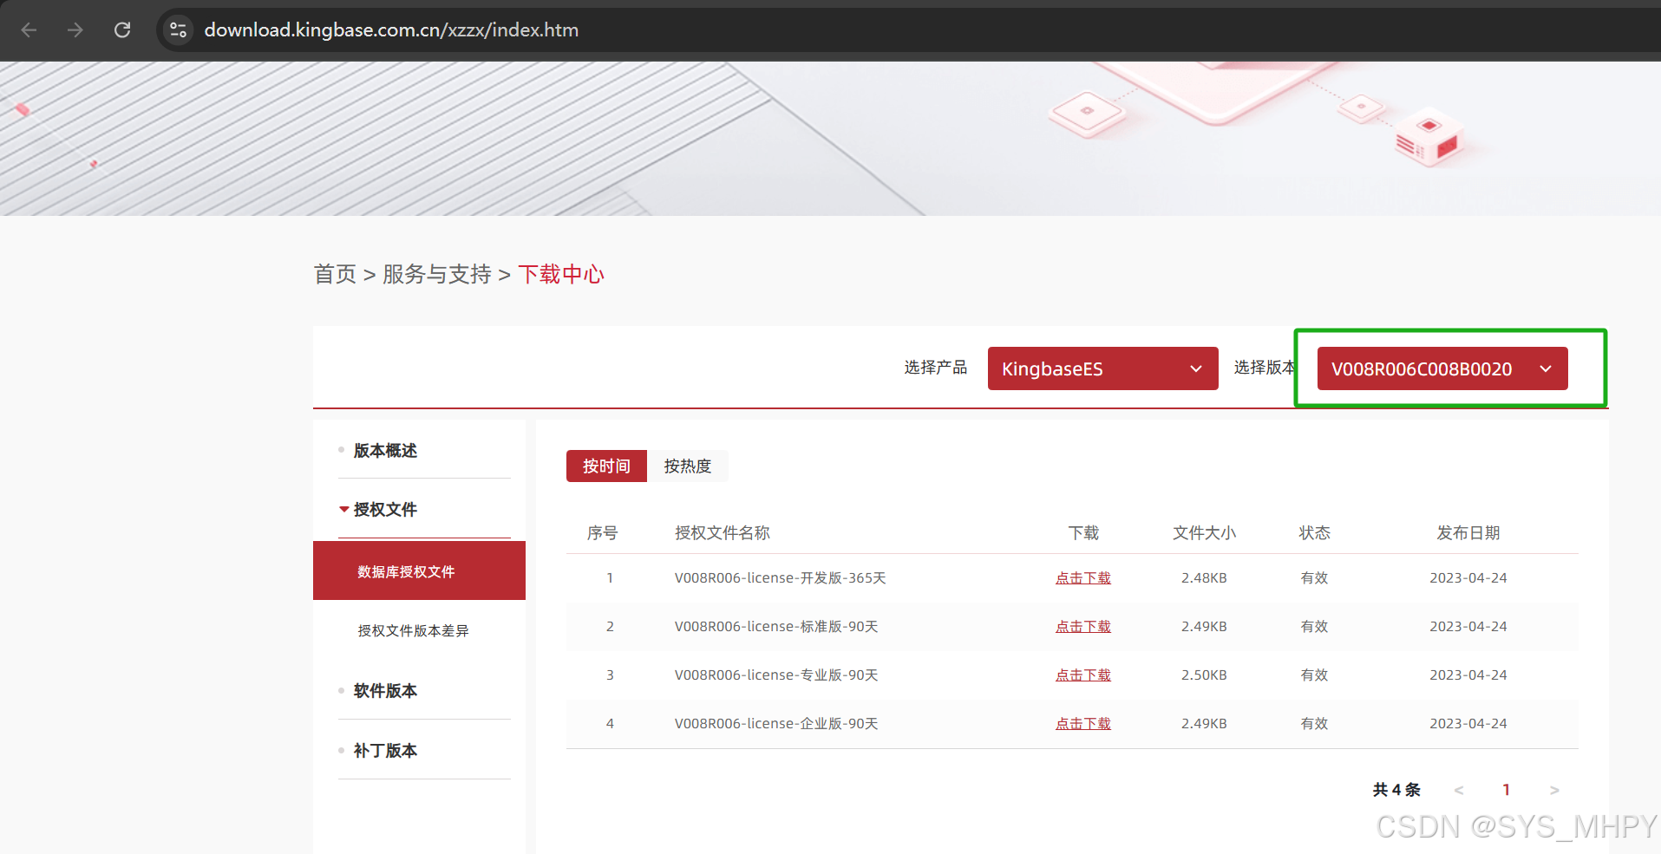Open the V008R006C008B0020 version dropdown

point(1441,368)
